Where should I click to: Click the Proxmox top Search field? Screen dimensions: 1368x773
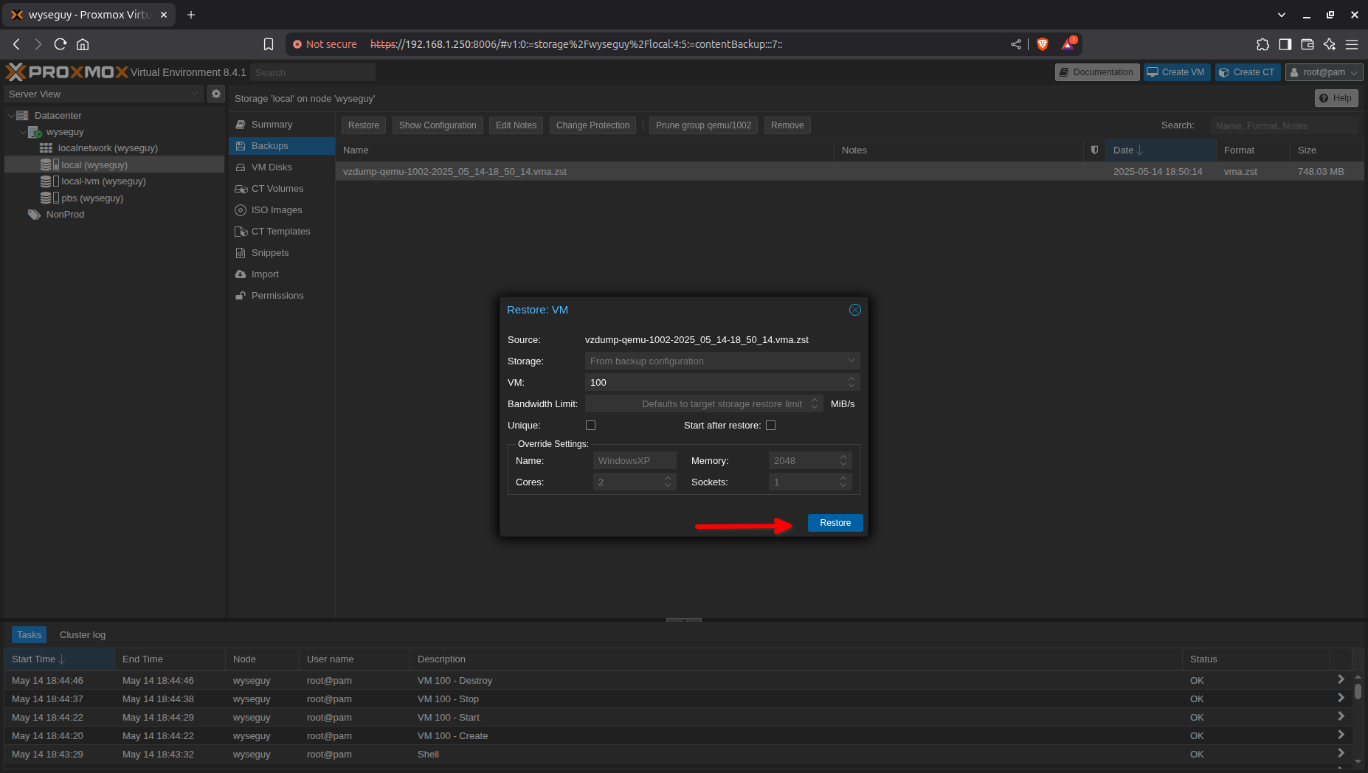coord(313,72)
